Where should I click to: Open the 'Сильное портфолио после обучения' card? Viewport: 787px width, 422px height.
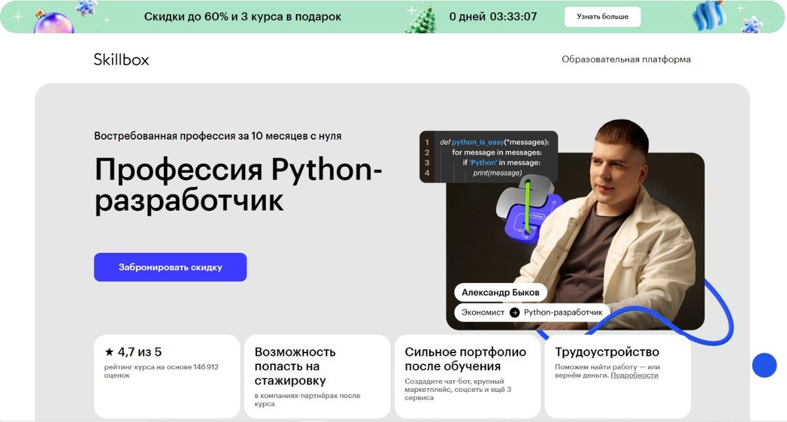click(468, 377)
